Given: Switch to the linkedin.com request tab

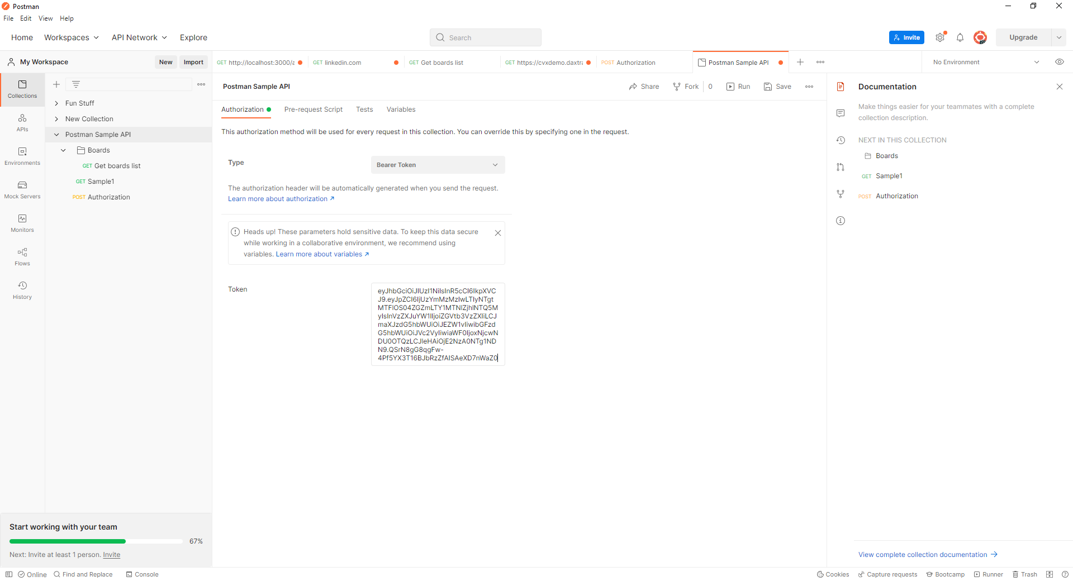Looking at the screenshot, I should pyautogui.click(x=355, y=63).
